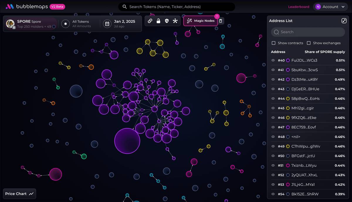Click the purple color dot of address #47

(x=288, y=127)
